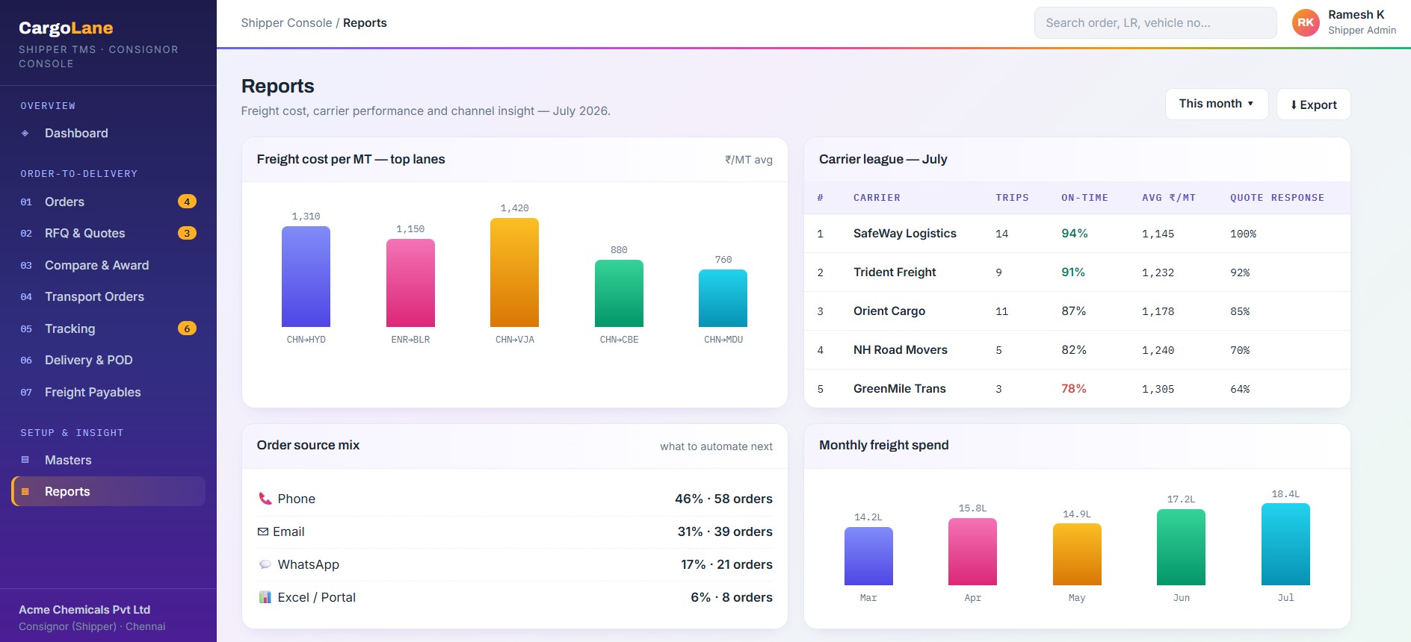Click the May monthly spend bar
The image size is (1411, 642).
pyautogui.click(x=1077, y=554)
